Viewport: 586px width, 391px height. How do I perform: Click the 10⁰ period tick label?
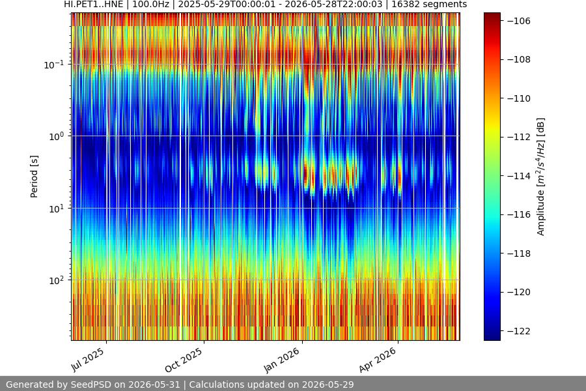57,136
